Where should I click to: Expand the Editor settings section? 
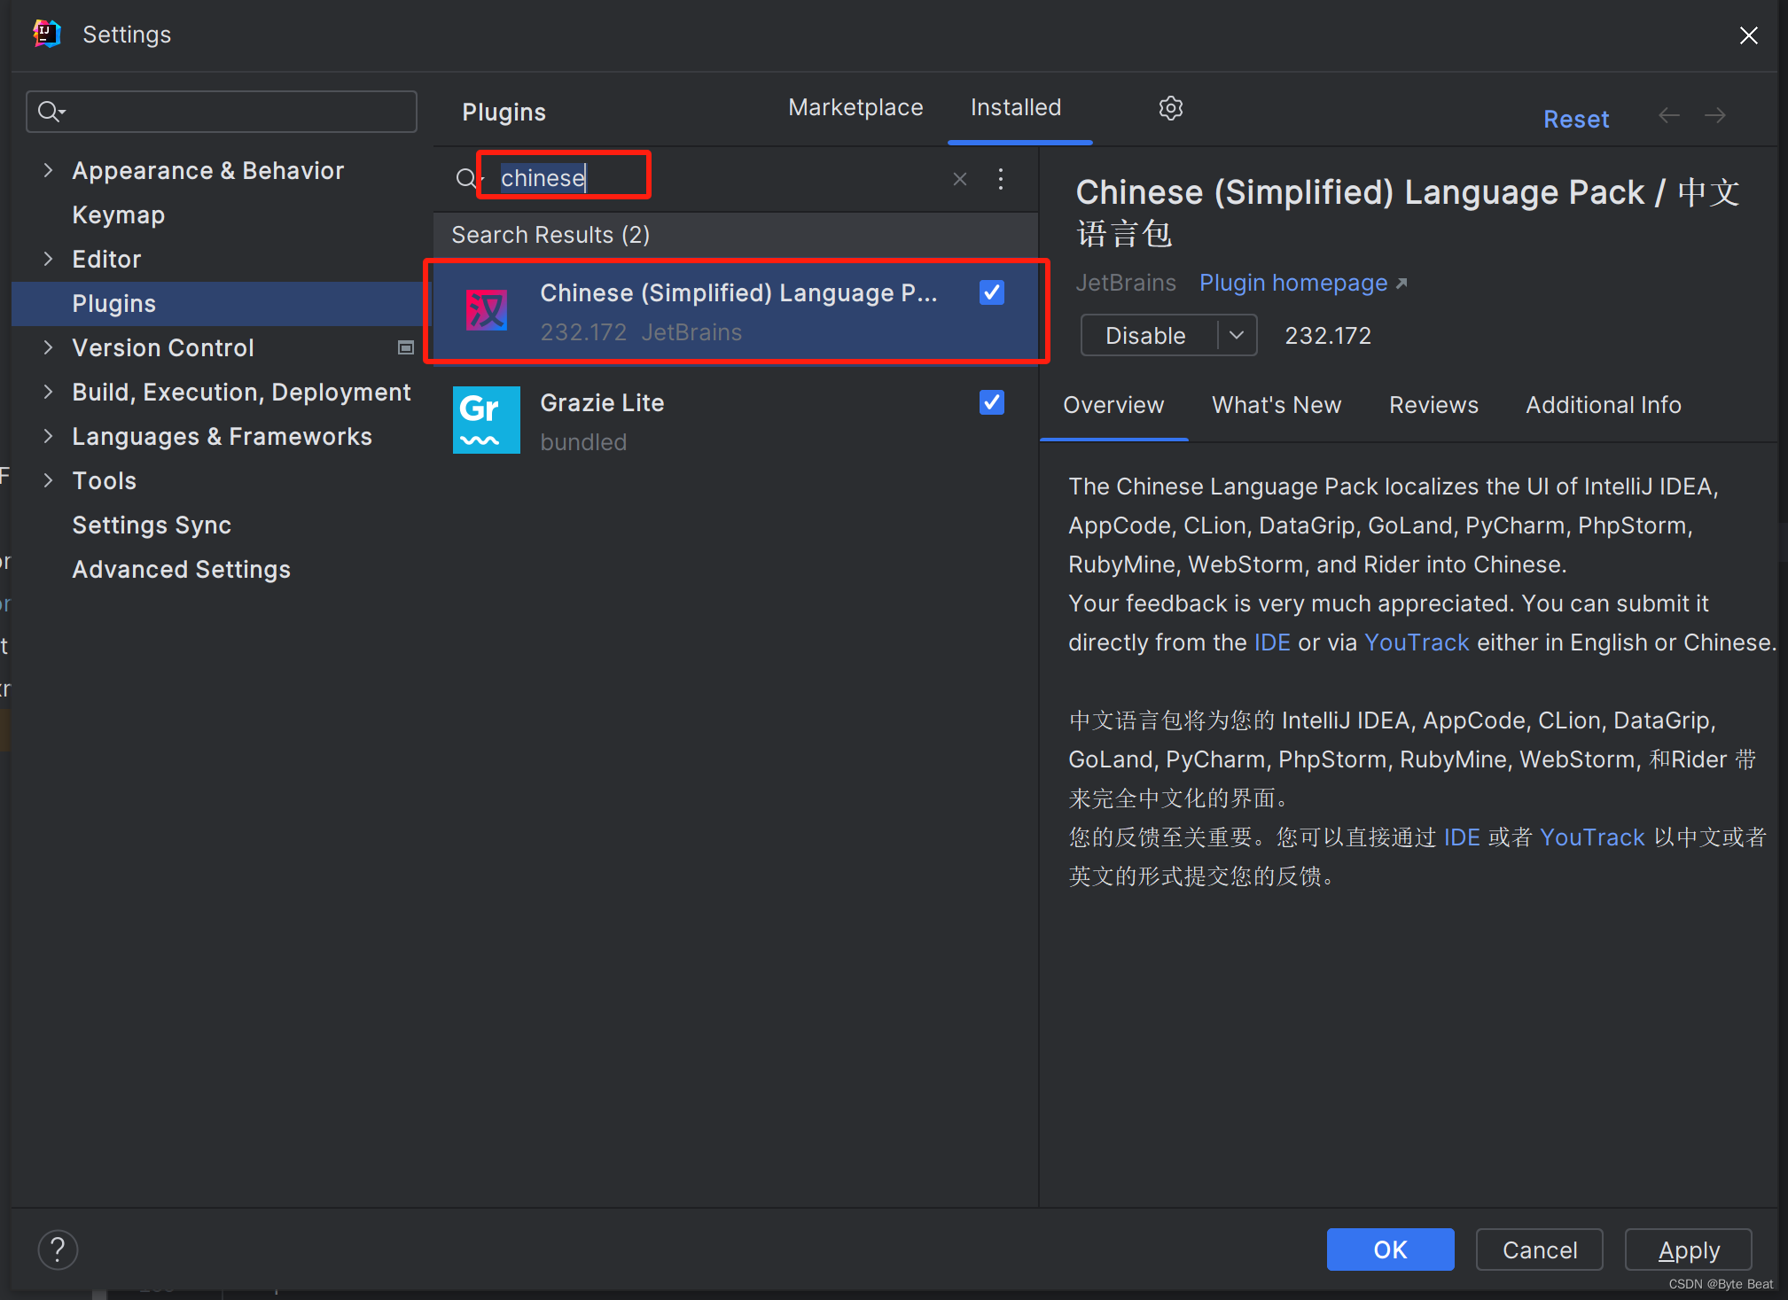coord(49,259)
